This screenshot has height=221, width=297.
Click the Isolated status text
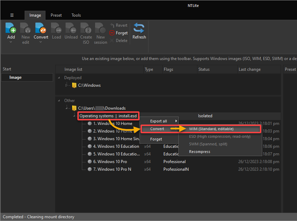point(205,116)
